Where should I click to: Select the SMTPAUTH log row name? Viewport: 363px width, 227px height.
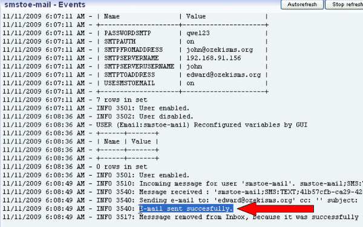pos(120,41)
